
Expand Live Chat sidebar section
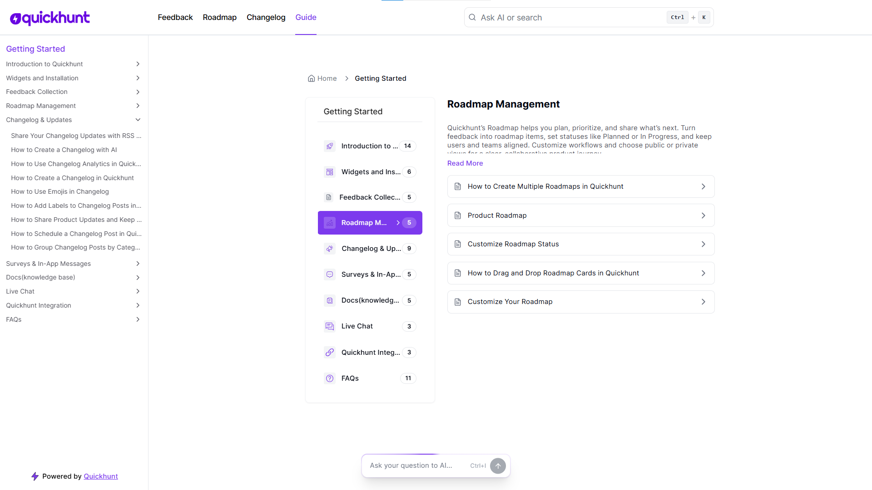tap(138, 291)
